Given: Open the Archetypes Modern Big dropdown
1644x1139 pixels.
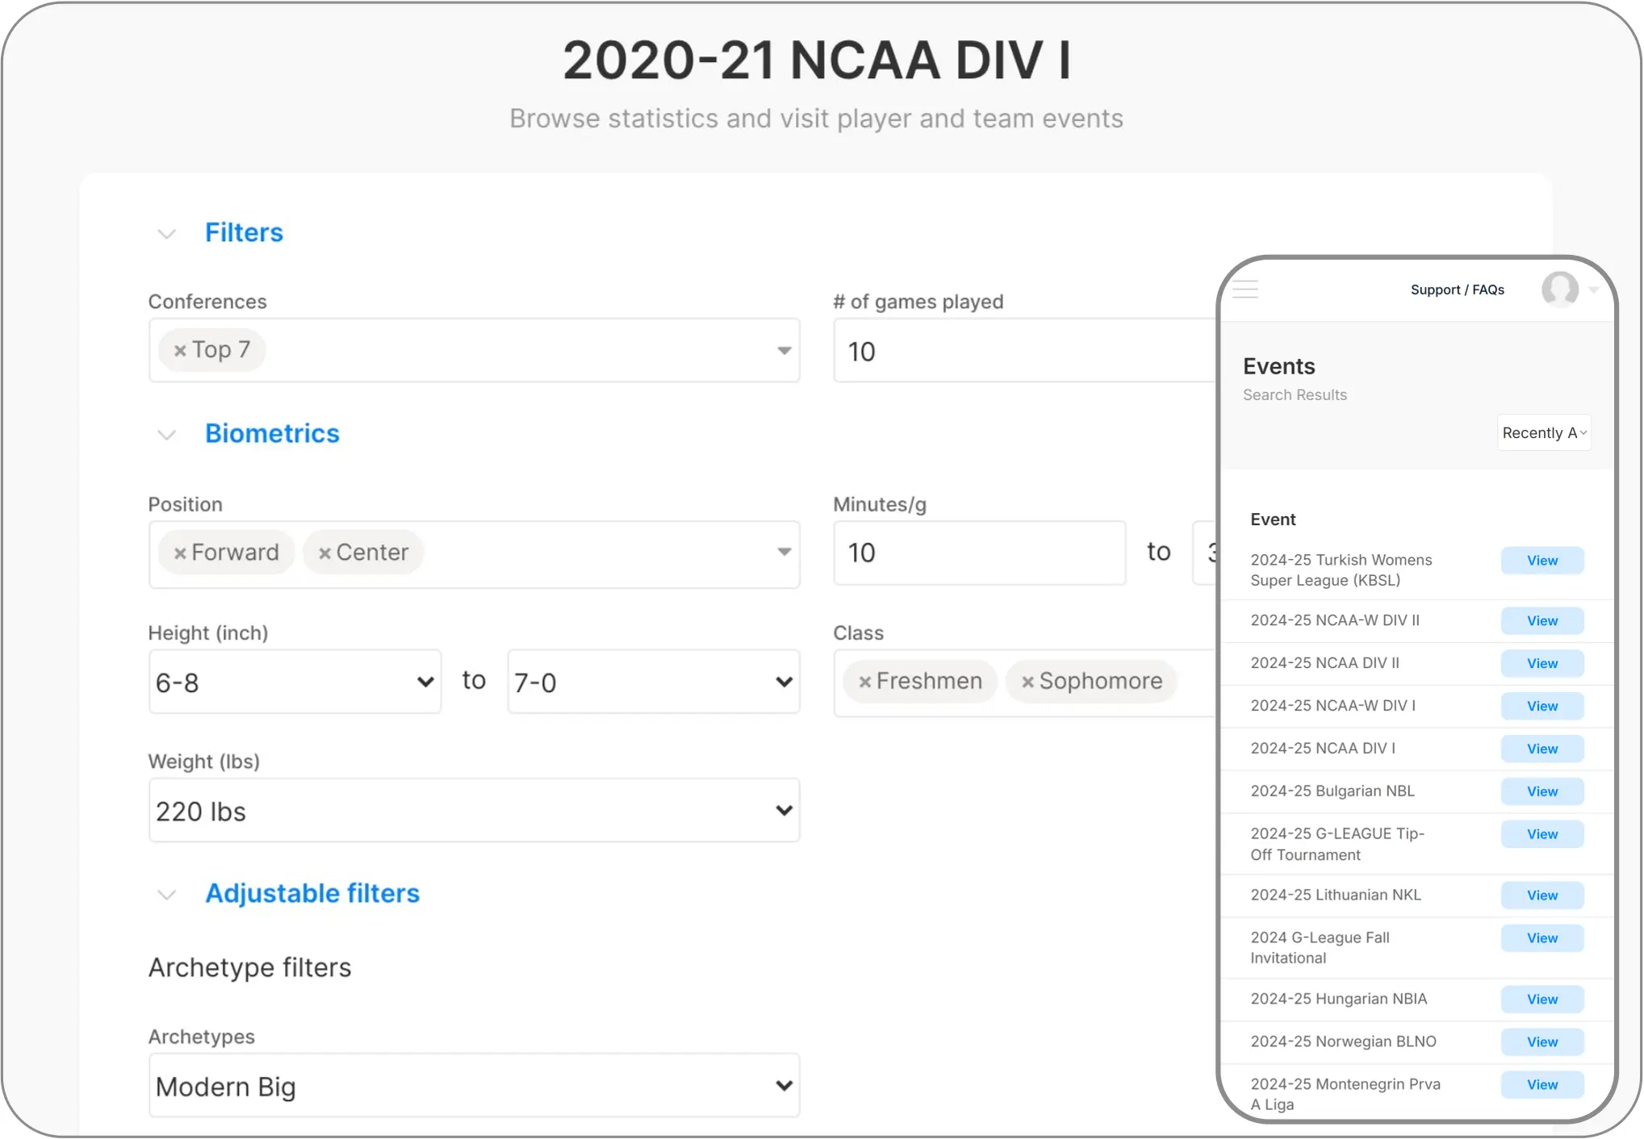Looking at the screenshot, I should click(x=475, y=1086).
